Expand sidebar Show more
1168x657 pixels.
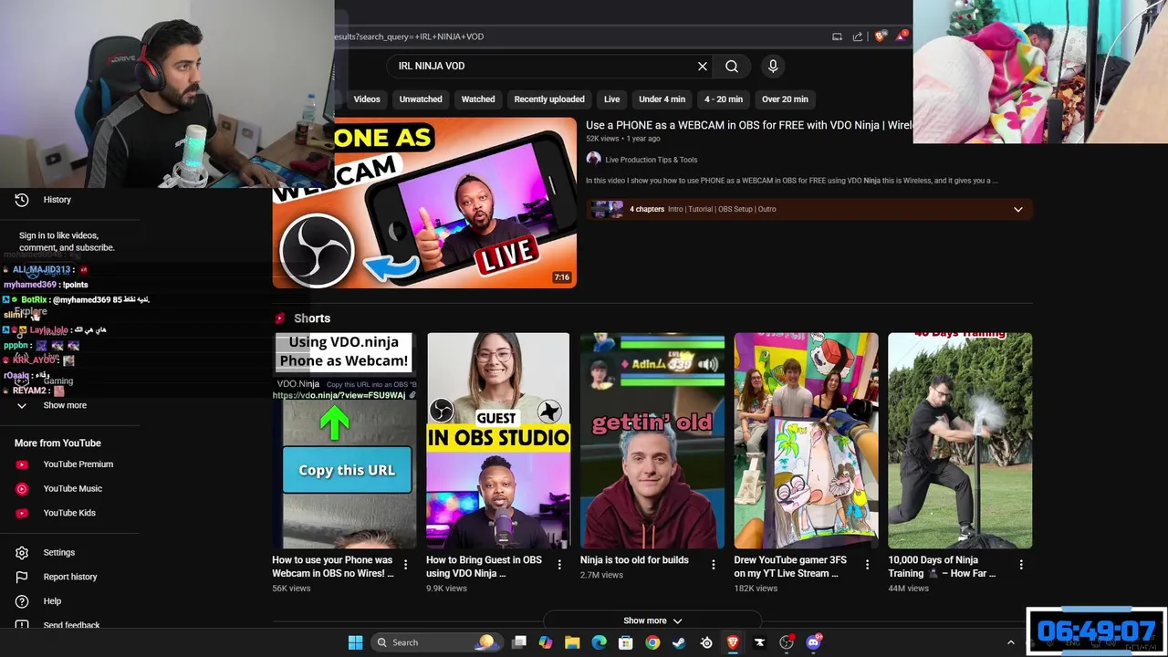pyautogui.click(x=65, y=405)
